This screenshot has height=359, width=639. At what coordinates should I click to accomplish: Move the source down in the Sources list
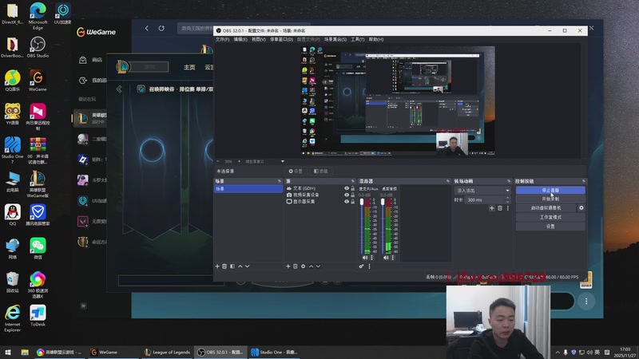(x=318, y=266)
